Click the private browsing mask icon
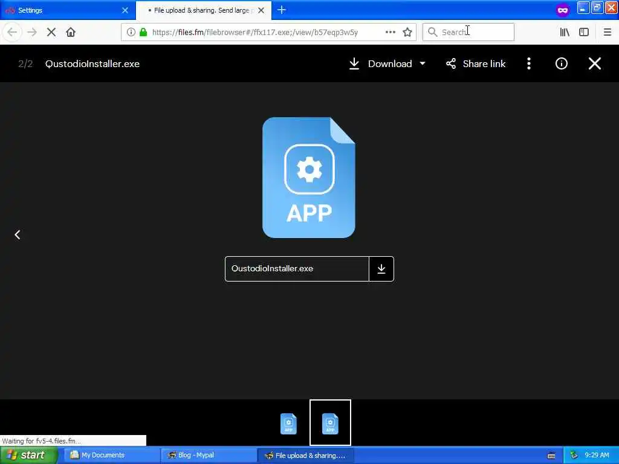This screenshot has width=619, height=464. click(563, 10)
